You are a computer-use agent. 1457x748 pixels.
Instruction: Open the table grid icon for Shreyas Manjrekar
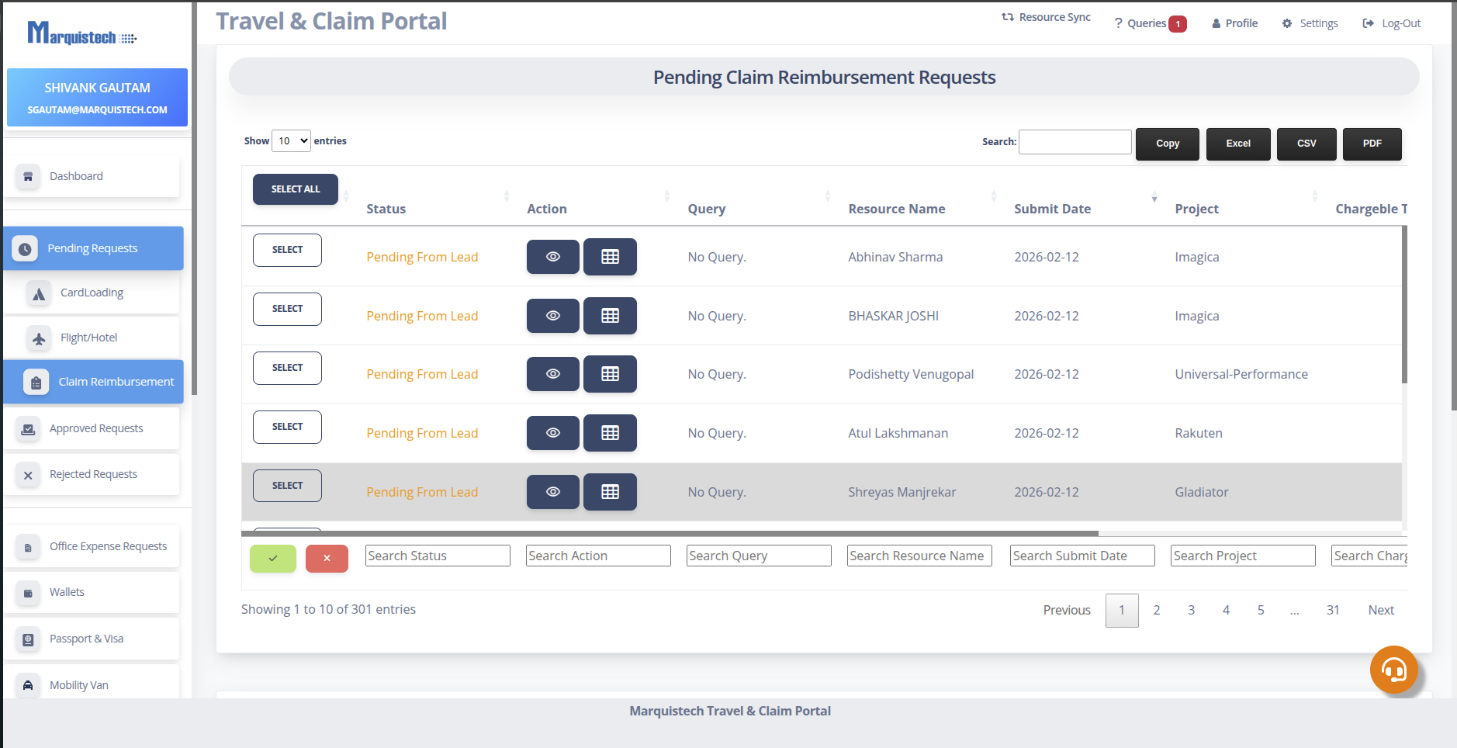click(610, 492)
